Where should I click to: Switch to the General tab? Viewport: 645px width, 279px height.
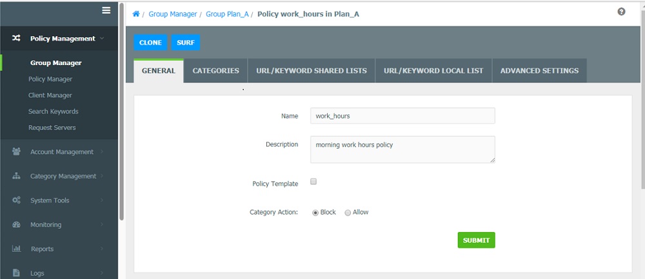pos(159,71)
